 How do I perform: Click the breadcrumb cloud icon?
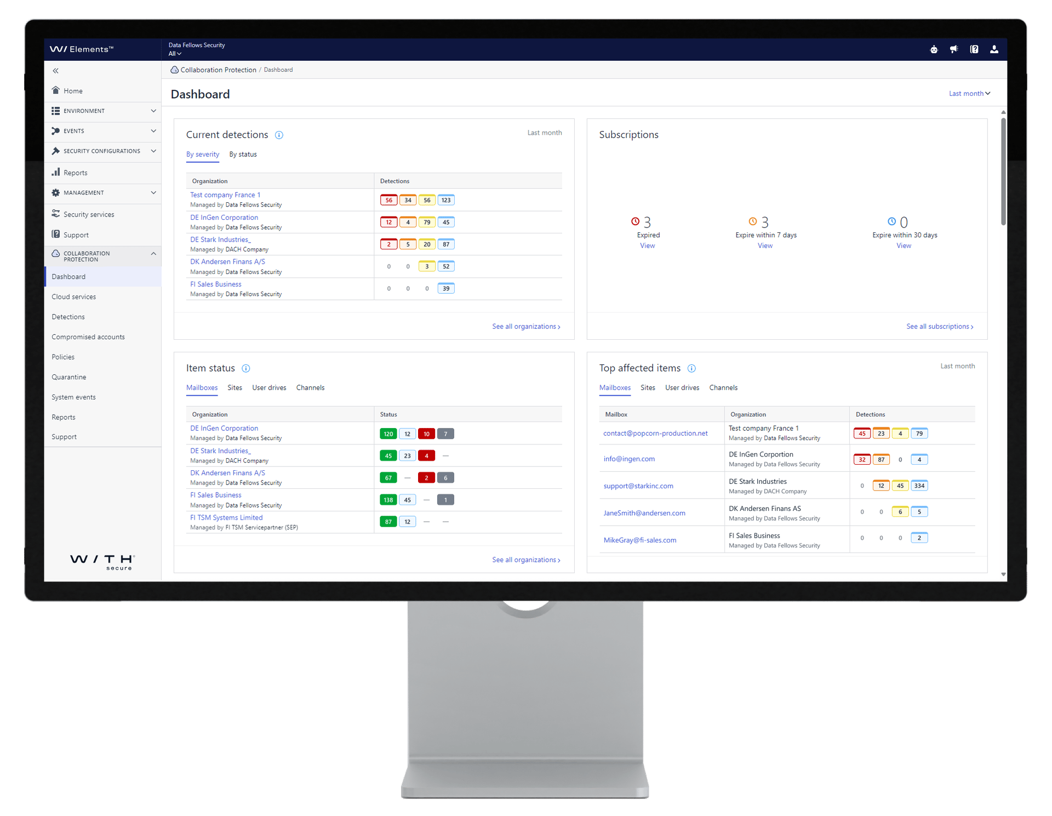pyautogui.click(x=174, y=70)
